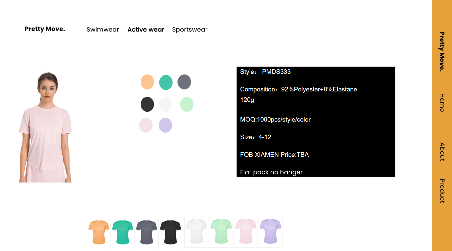Open the gray t-shirt thumbnail
Image resolution: width=452 pixels, height=251 pixels.
147,232
